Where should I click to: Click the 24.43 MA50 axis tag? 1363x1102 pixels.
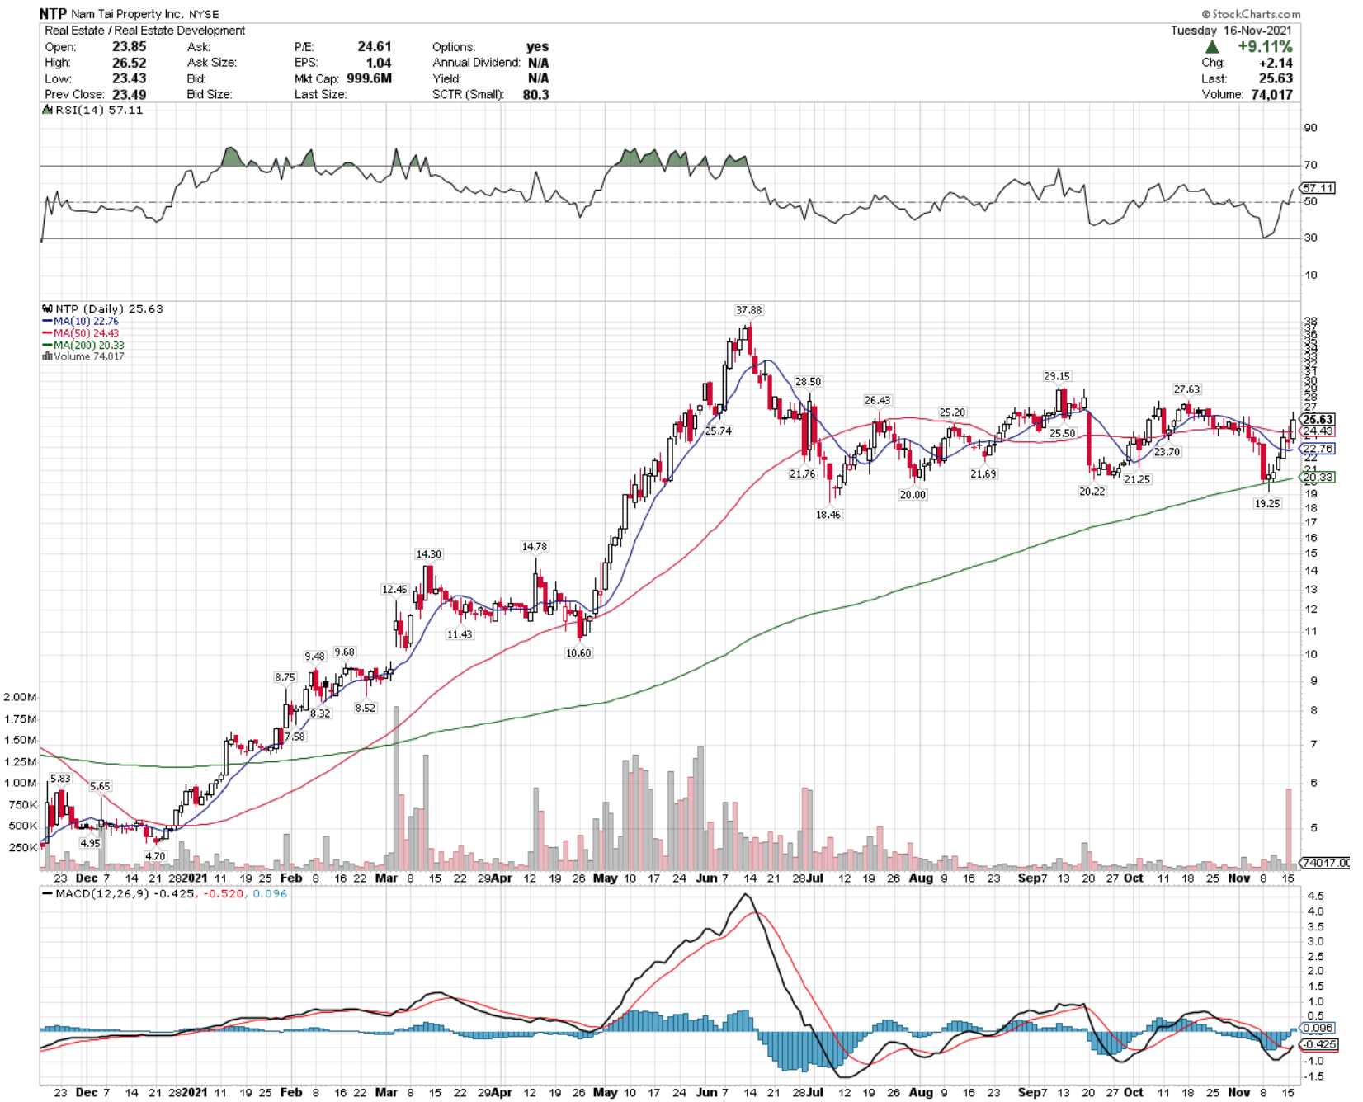pos(1318,431)
